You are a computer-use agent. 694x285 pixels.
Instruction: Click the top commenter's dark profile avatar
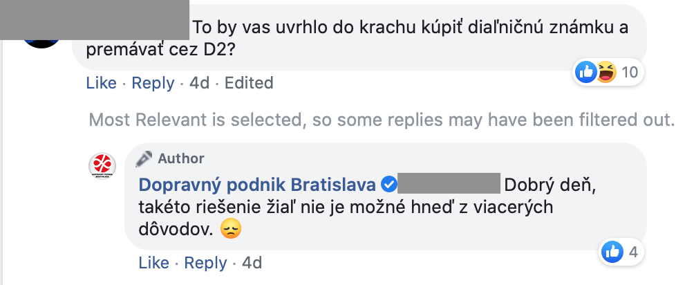click(41, 36)
